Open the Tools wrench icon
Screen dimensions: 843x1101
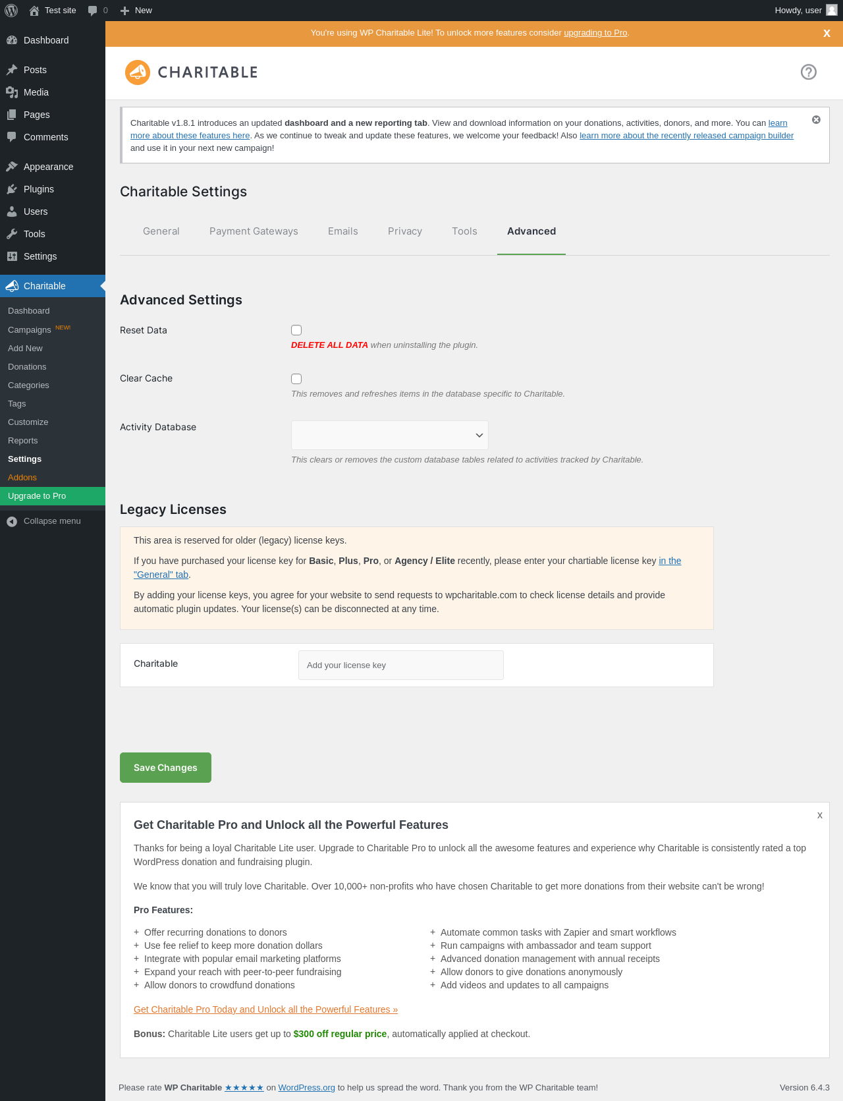tap(12, 234)
